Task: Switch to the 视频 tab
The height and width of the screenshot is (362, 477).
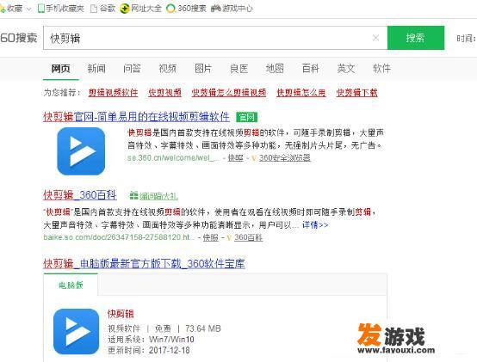Action: (168, 68)
